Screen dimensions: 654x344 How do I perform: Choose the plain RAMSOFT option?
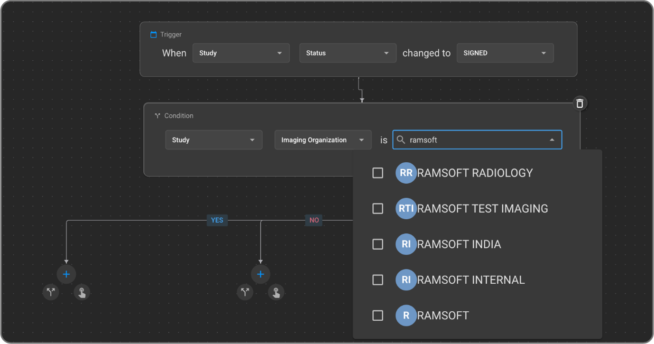click(443, 316)
